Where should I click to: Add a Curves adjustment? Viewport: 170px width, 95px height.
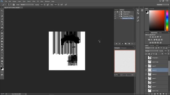click(x=155, y=37)
